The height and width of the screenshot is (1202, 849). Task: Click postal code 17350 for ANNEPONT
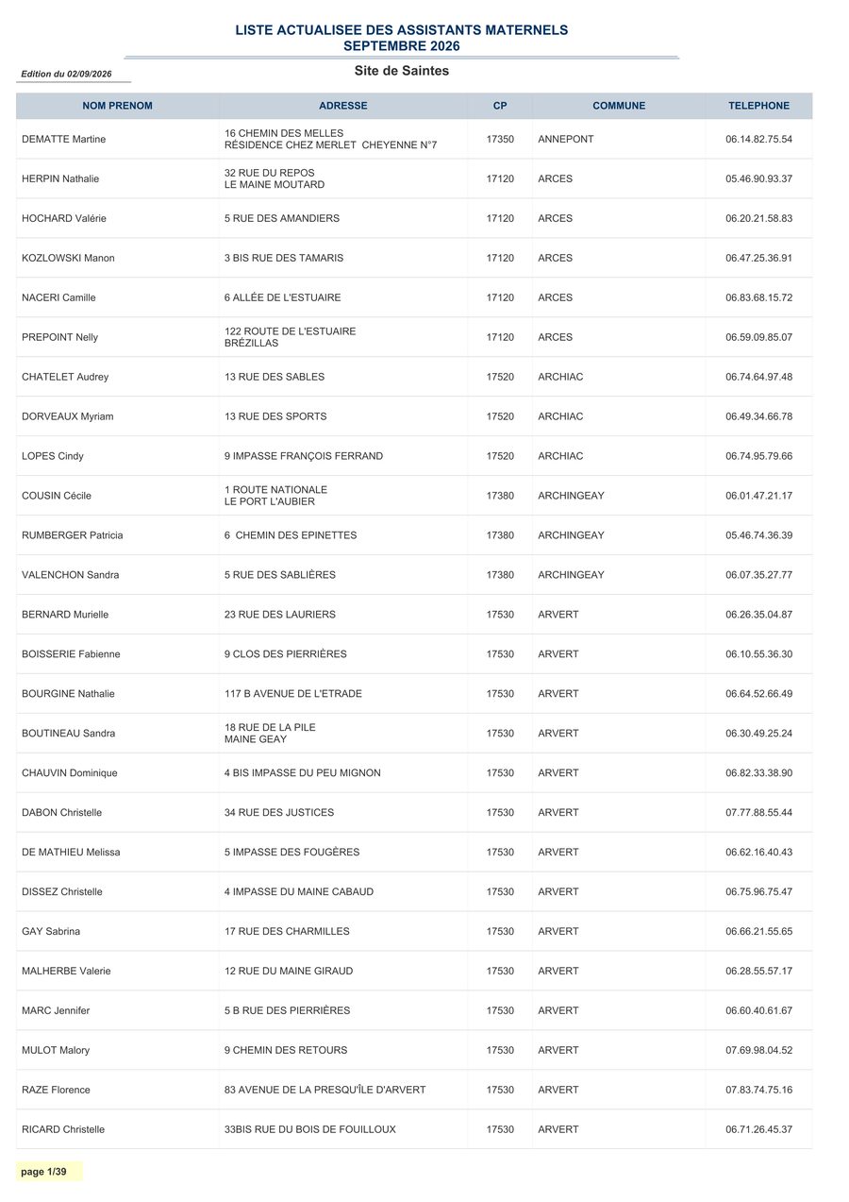(500, 140)
